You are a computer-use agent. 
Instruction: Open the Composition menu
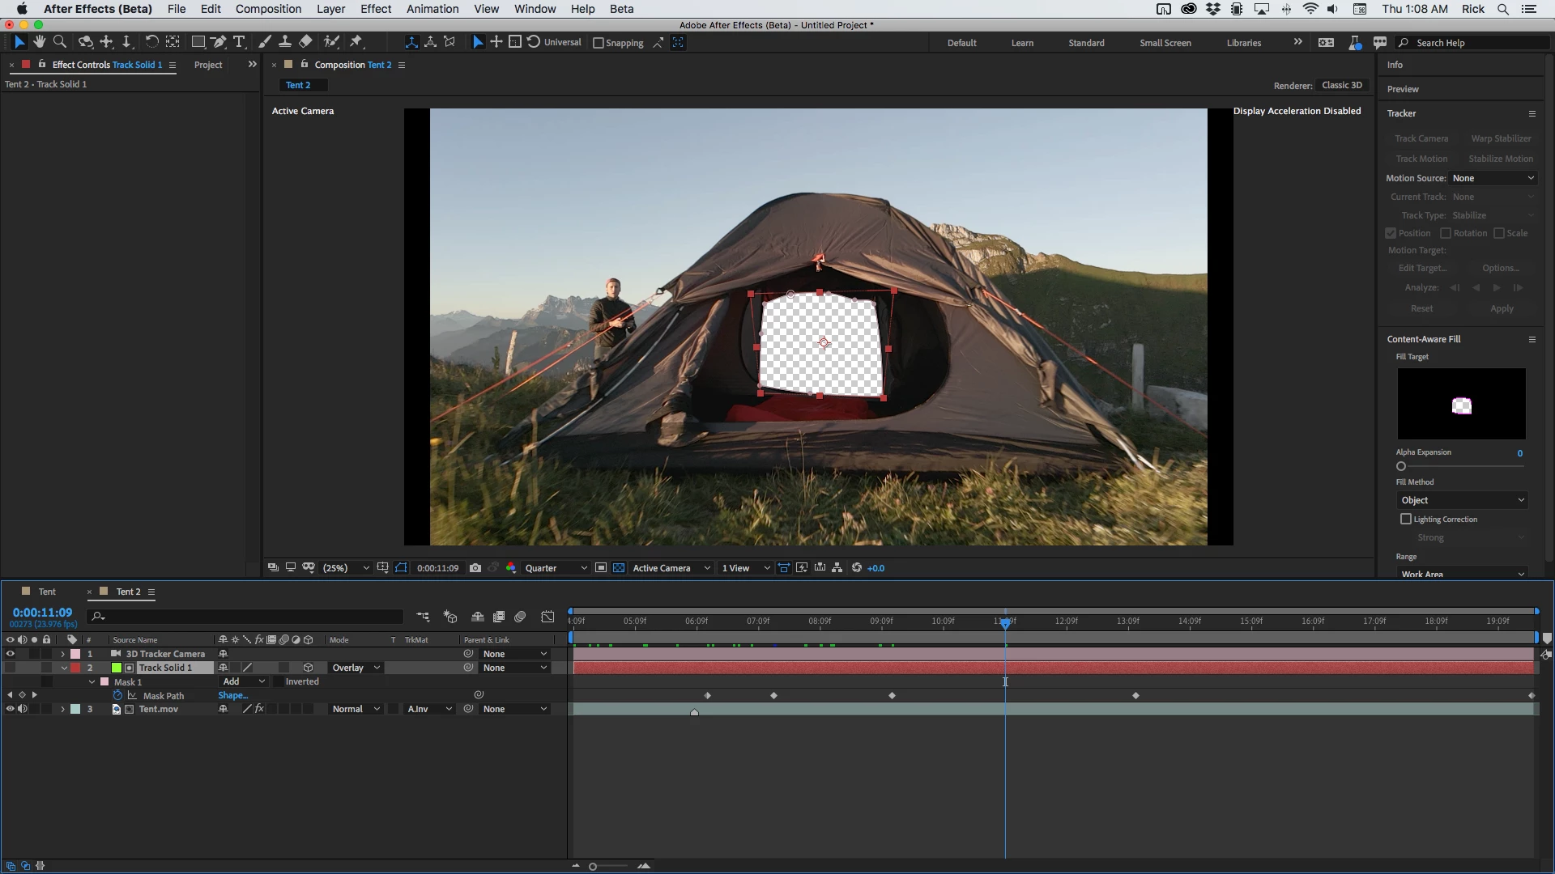pos(268,9)
